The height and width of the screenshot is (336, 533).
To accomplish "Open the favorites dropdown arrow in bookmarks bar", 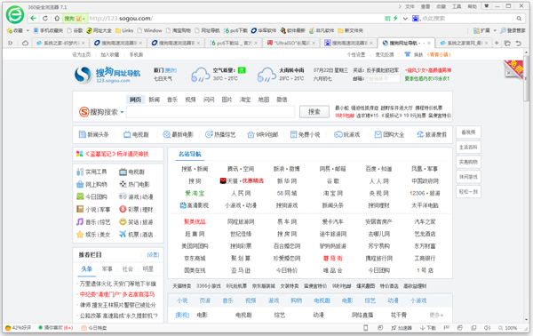I will click(x=28, y=30).
